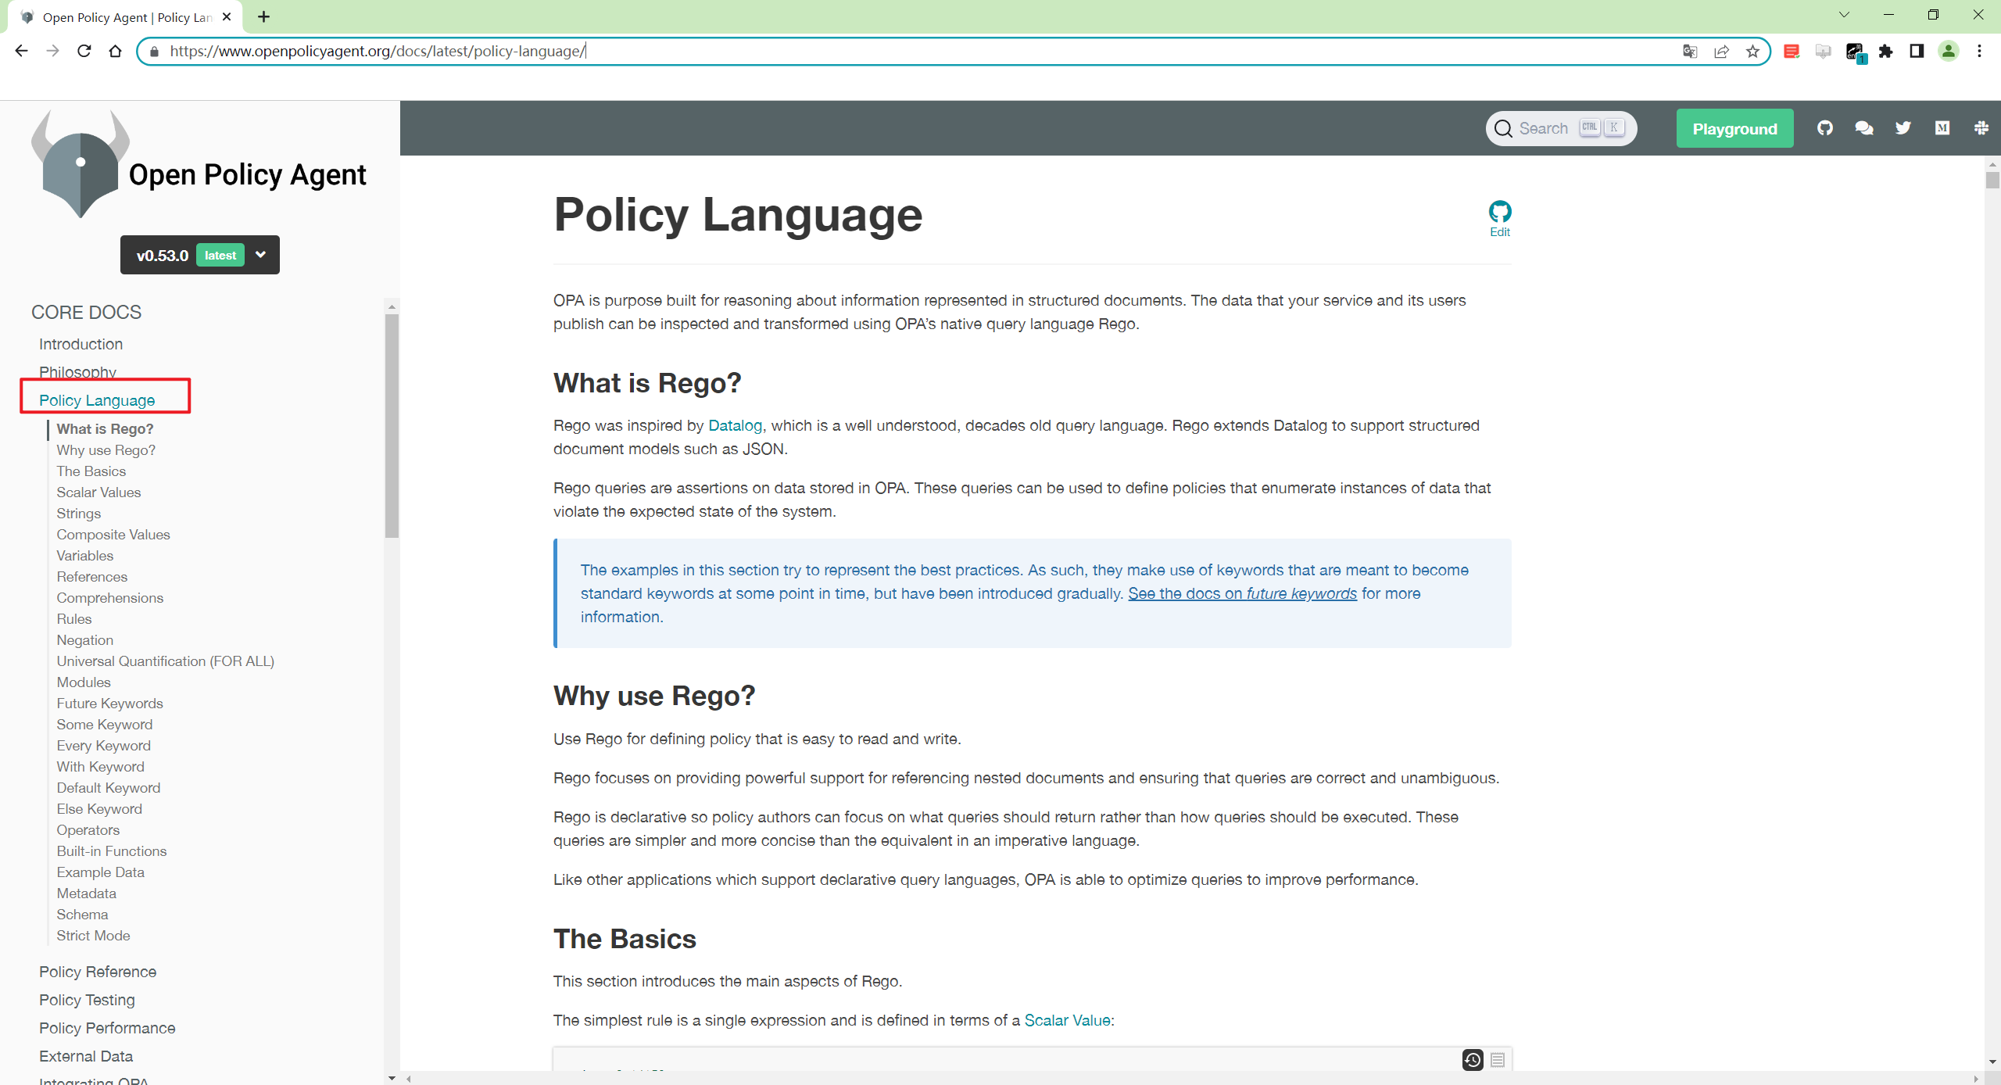Follow the Datalog link
This screenshot has width=2001, height=1085.
coord(735,425)
